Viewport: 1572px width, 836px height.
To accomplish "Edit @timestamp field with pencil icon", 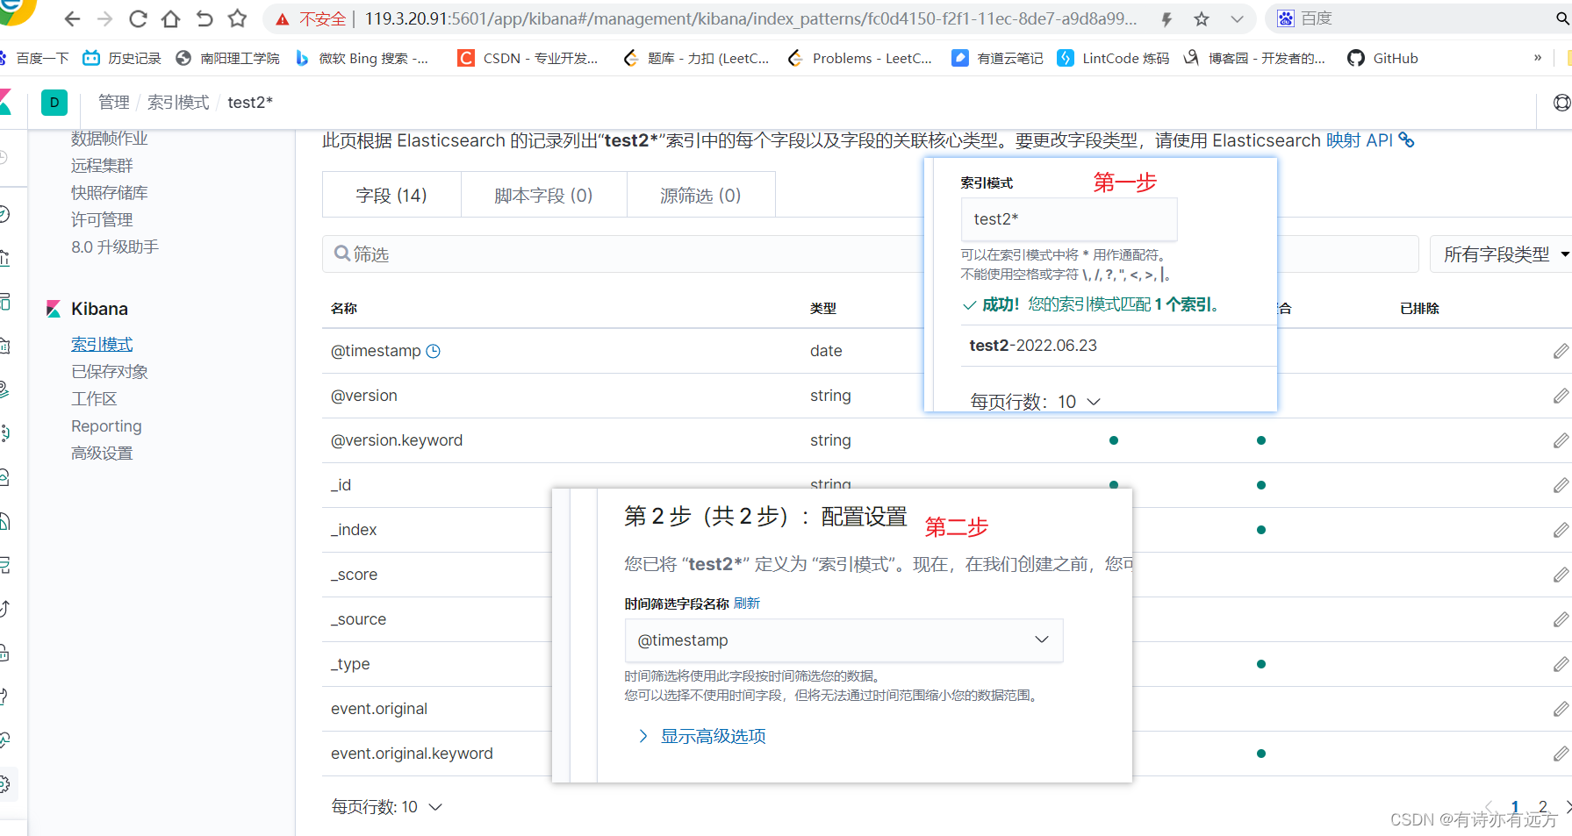I will [x=1561, y=351].
